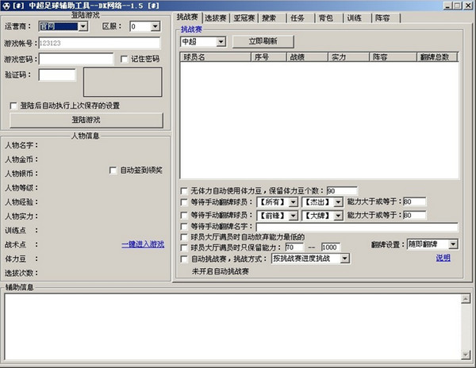Click the 保留体力豆个数 value field
Screen dimensions: 476x368
(x=342, y=191)
